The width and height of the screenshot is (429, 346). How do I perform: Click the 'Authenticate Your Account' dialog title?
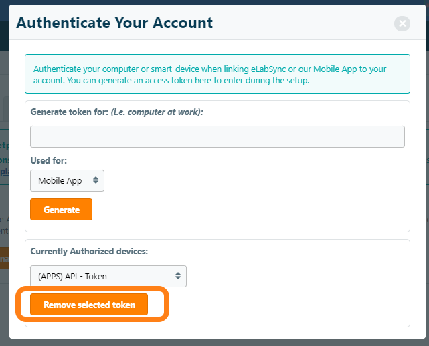pyautogui.click(x=114, y=23)
